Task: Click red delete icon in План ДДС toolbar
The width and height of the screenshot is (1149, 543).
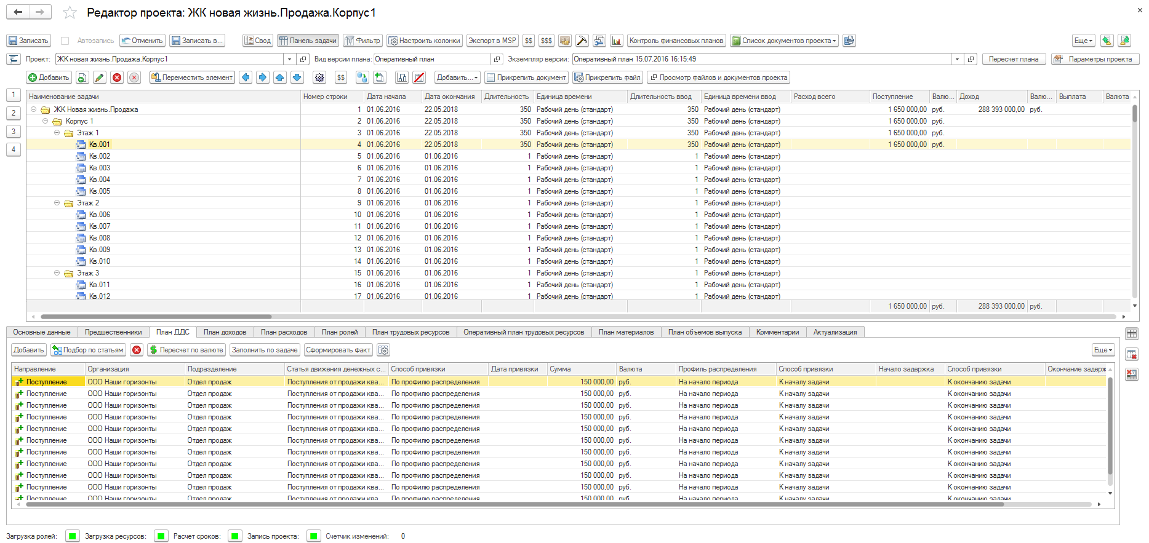Action: coord(137,350)
